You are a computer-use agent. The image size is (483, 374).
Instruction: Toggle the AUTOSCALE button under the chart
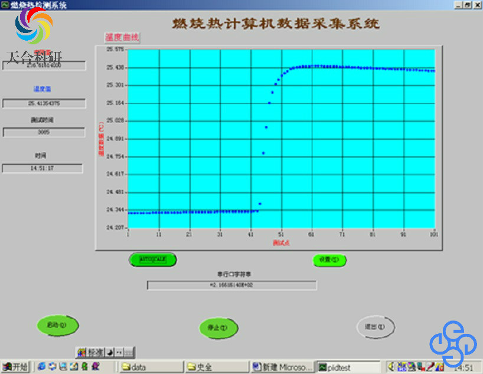[x=153, y=259]
